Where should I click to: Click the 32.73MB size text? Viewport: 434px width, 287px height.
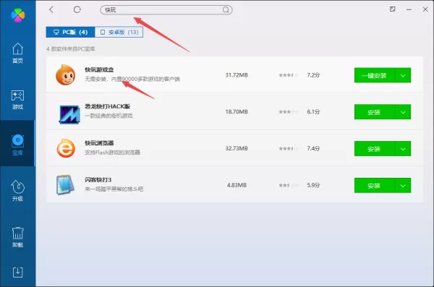tap(237, 148)
